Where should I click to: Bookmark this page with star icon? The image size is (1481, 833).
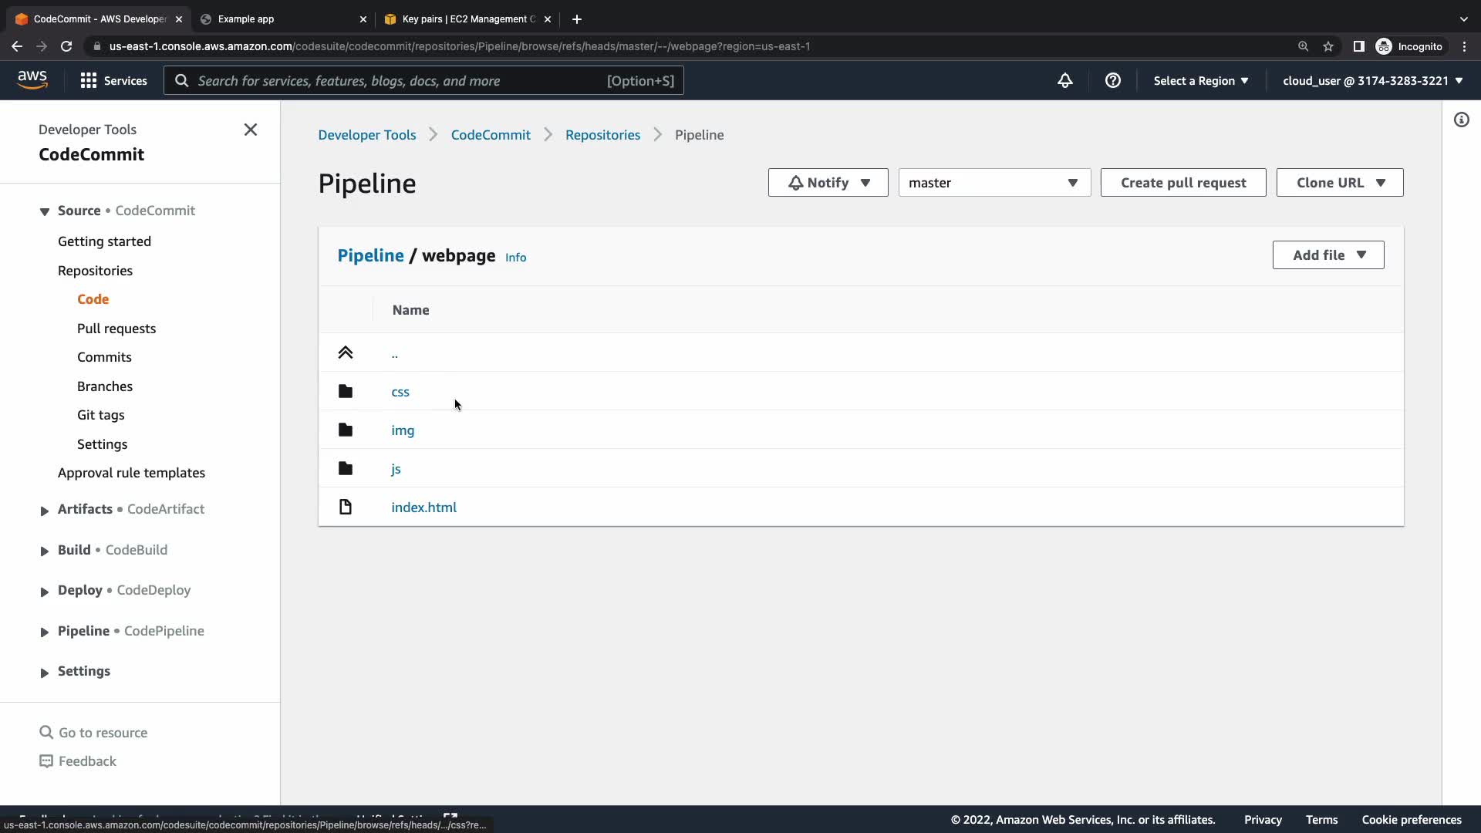1328,46
